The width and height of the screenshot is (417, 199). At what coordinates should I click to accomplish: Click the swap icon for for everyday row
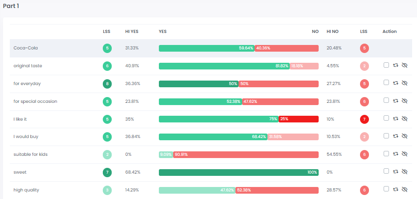click(x=396, y=83)
